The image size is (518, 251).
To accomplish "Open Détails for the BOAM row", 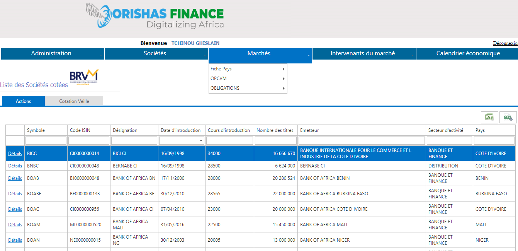I will [15, 225].
